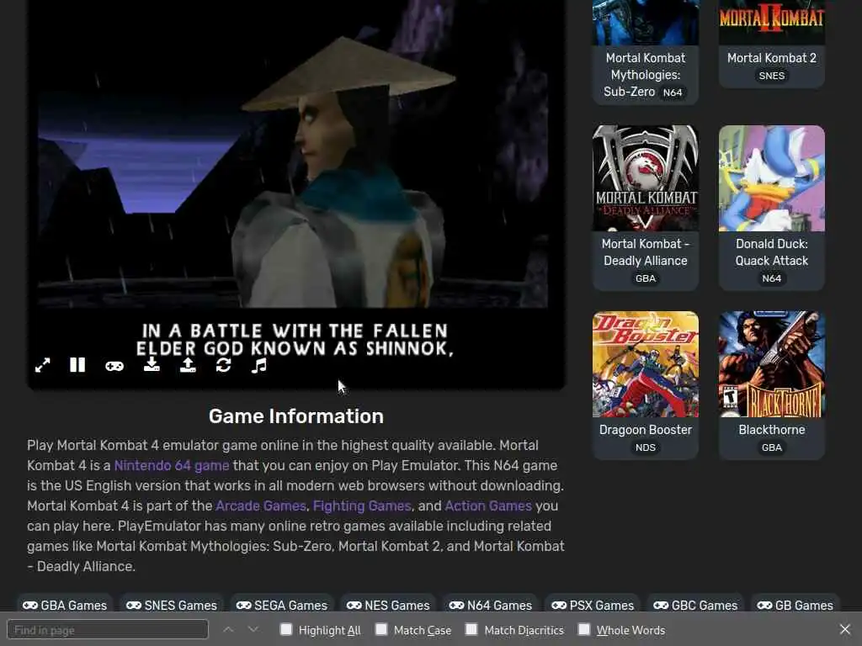Open the Action Games link

pyautogui.click(x=488, y=506)
